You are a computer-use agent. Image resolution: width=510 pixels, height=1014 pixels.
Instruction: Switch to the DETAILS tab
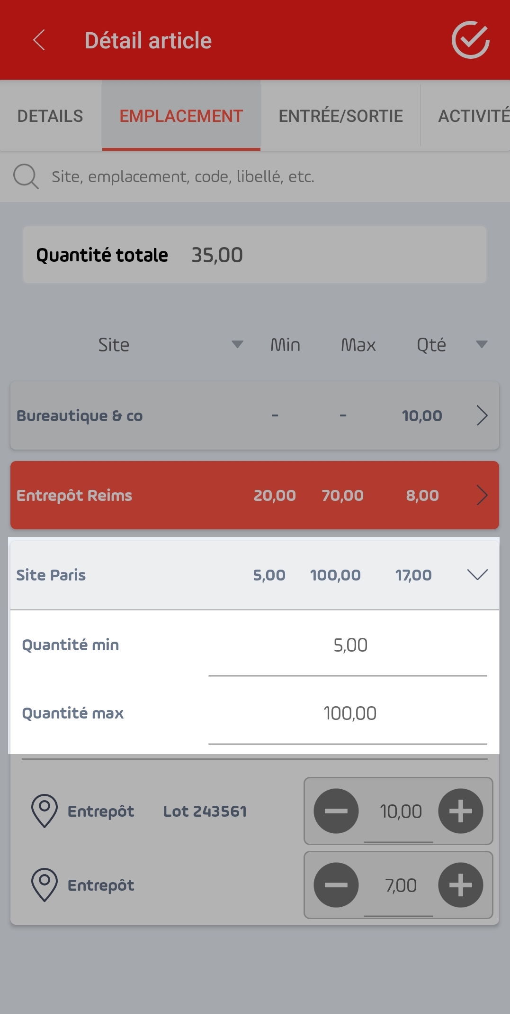pyautogui.click(x=50, y=116)
